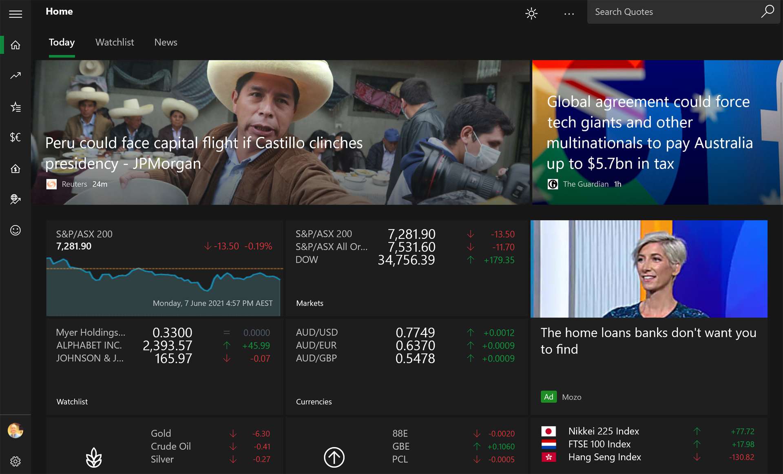The image size is (783, 474).
Task: Open the Guardian global tax agreement article
Action: tap(657, 132)
